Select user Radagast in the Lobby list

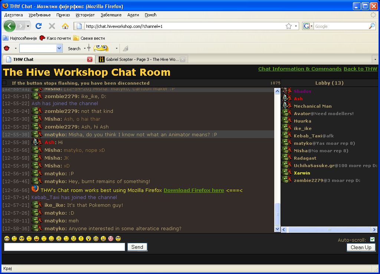tap(305, 158)
